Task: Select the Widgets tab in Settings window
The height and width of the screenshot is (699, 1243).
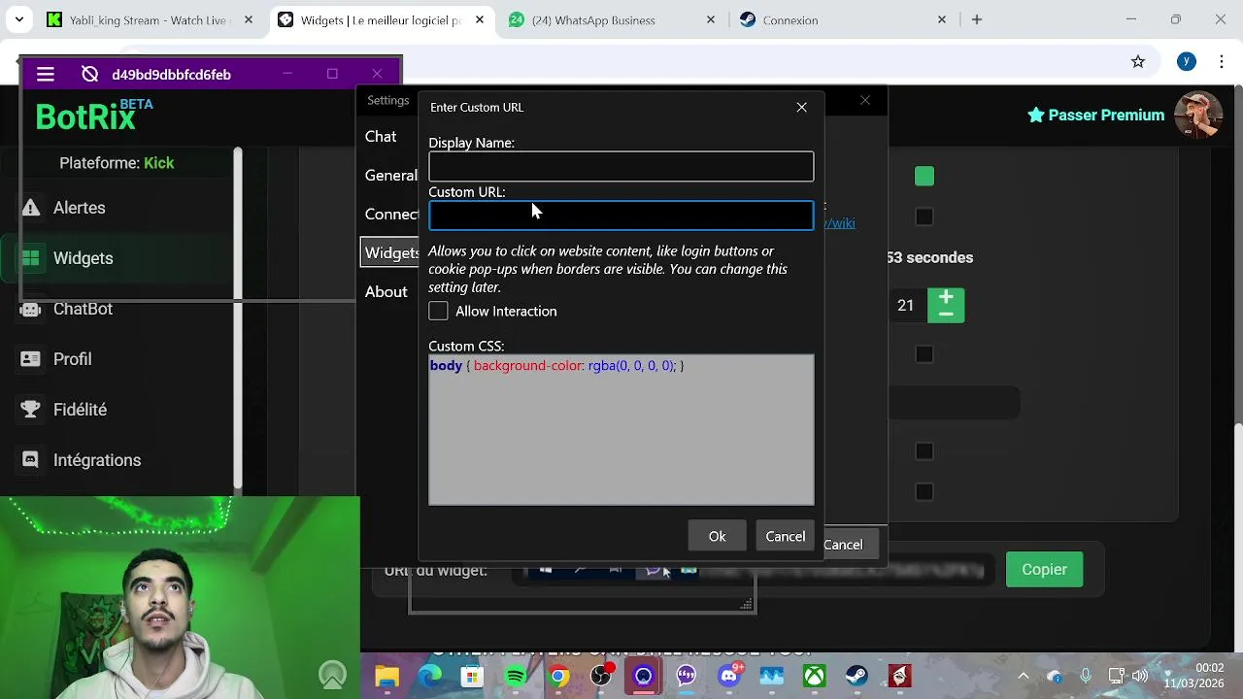Action: click(390, 252)
